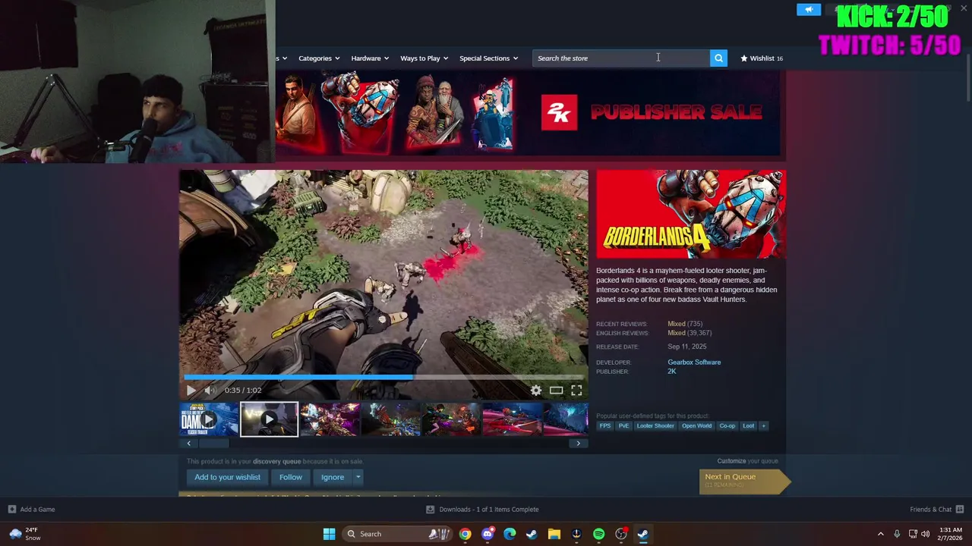Viewport: 972px width, 546px height.
Task: Open Friends & Chat icon
Action: [x=960, y=510]
